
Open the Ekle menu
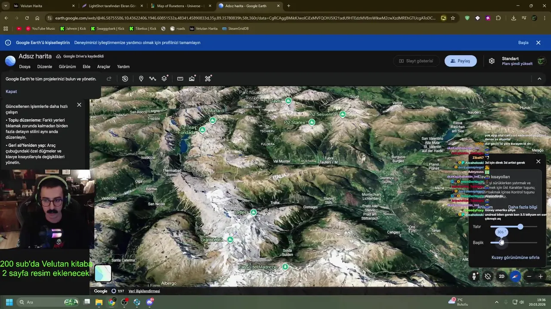(87, 67)
